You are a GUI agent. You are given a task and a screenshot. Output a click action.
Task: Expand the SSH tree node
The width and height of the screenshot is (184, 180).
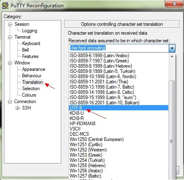[x=17, y=108]
